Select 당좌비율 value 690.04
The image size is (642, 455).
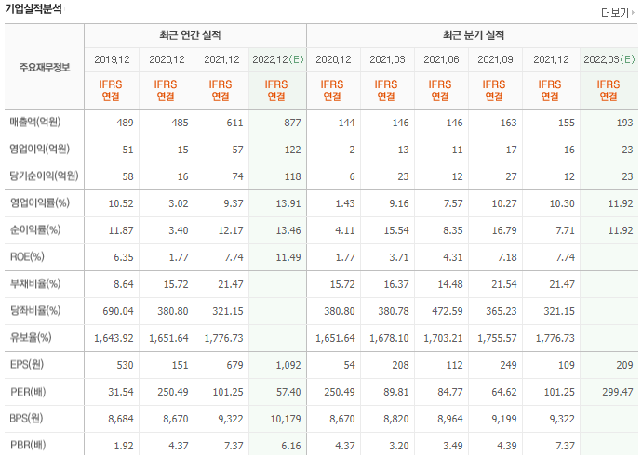118,311
